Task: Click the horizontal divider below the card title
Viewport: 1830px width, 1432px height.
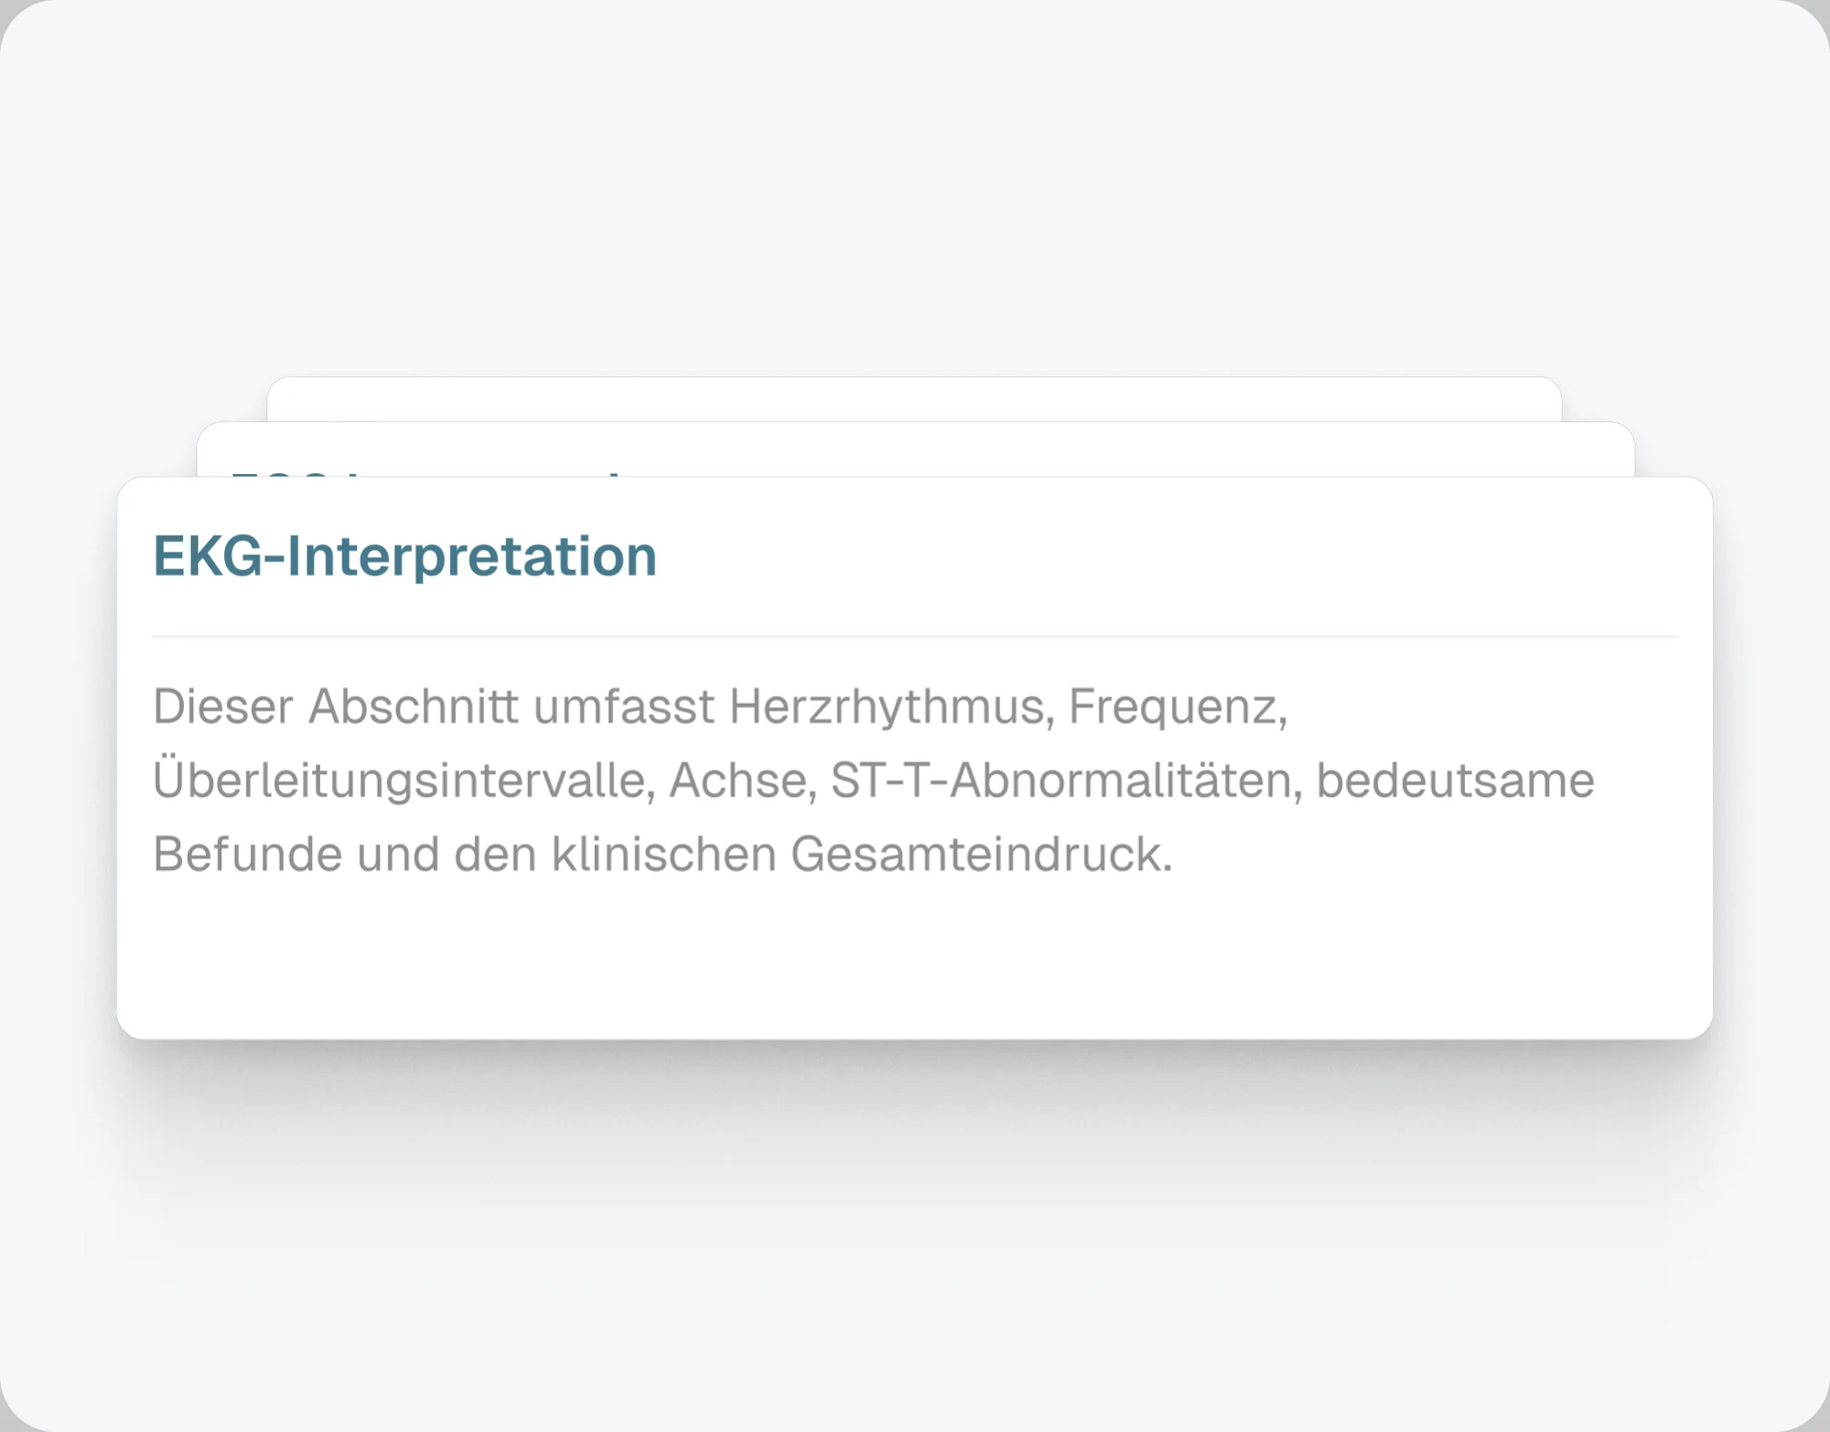Action: (x=915, y=636)
